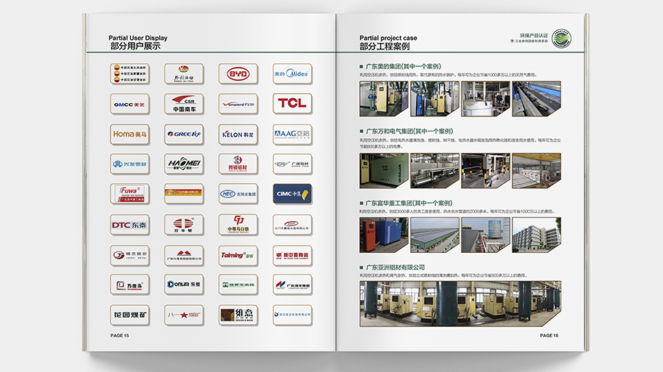
Task: Select the DTC 东泰 logo tile
Action: [130, 225]
